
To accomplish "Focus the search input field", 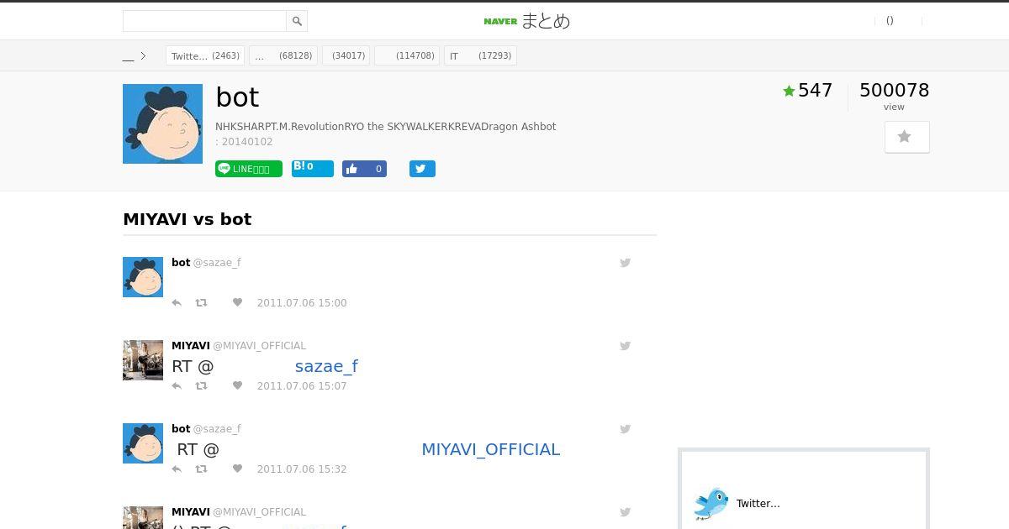I will tap(205, 21).
